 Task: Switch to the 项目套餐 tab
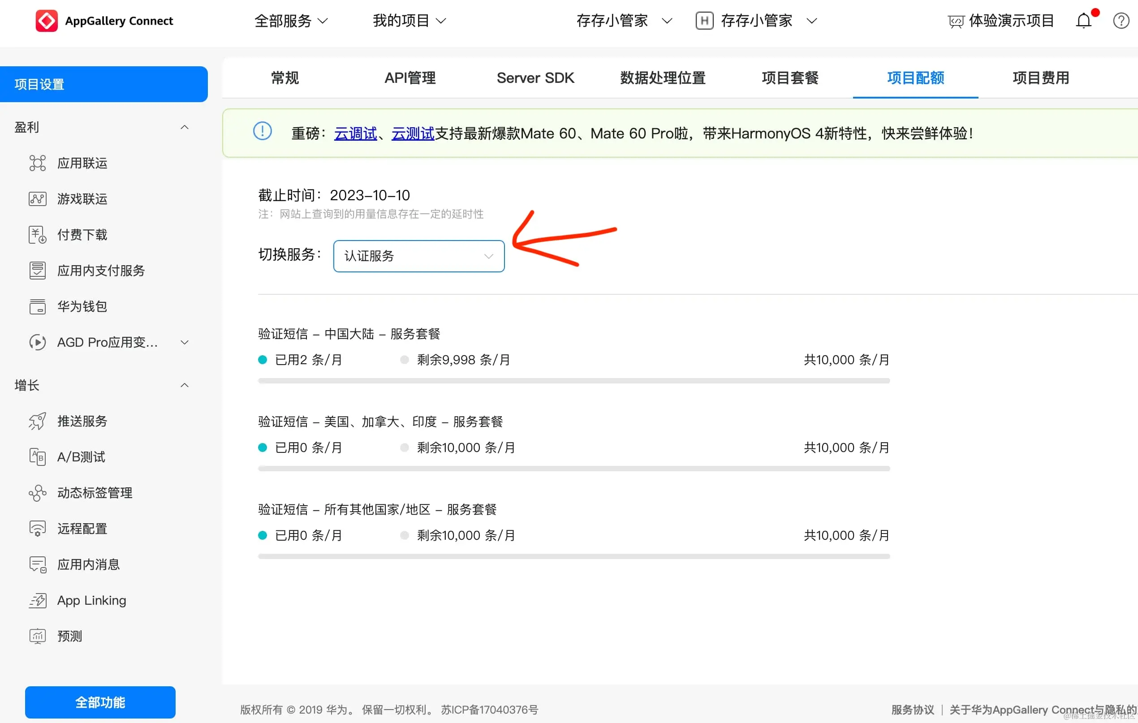(790, 78)
